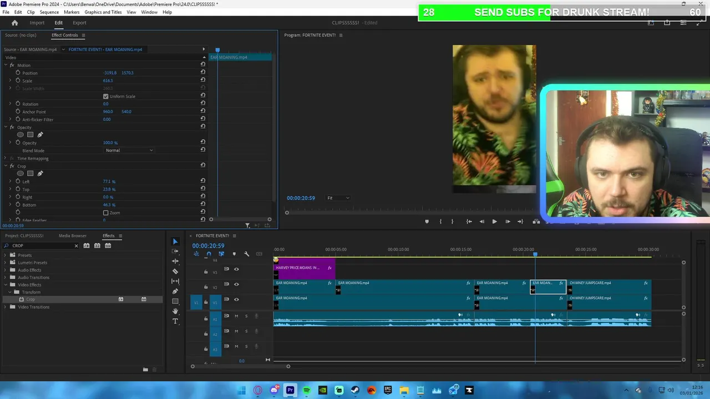Screen dimensions: 710x399
Task: Click Mark Out in the Program monitor
Action: click(452, 222)
